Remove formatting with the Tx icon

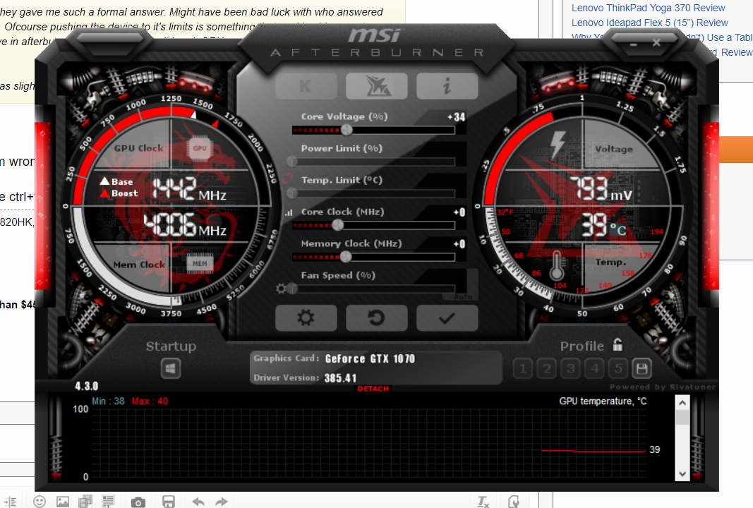(483, 502)
